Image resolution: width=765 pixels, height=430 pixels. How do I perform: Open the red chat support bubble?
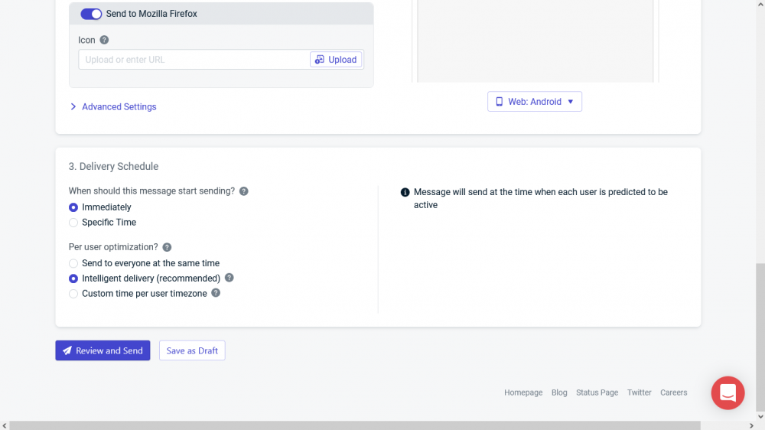(x=728, y=393)
